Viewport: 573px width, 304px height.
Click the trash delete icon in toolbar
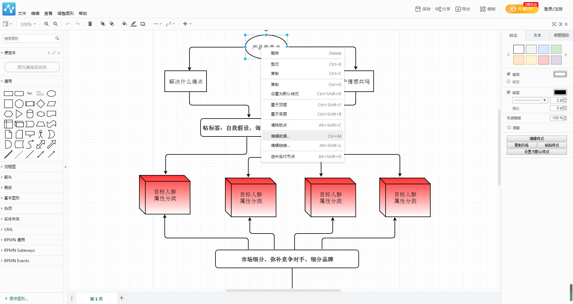coord(90,24)
